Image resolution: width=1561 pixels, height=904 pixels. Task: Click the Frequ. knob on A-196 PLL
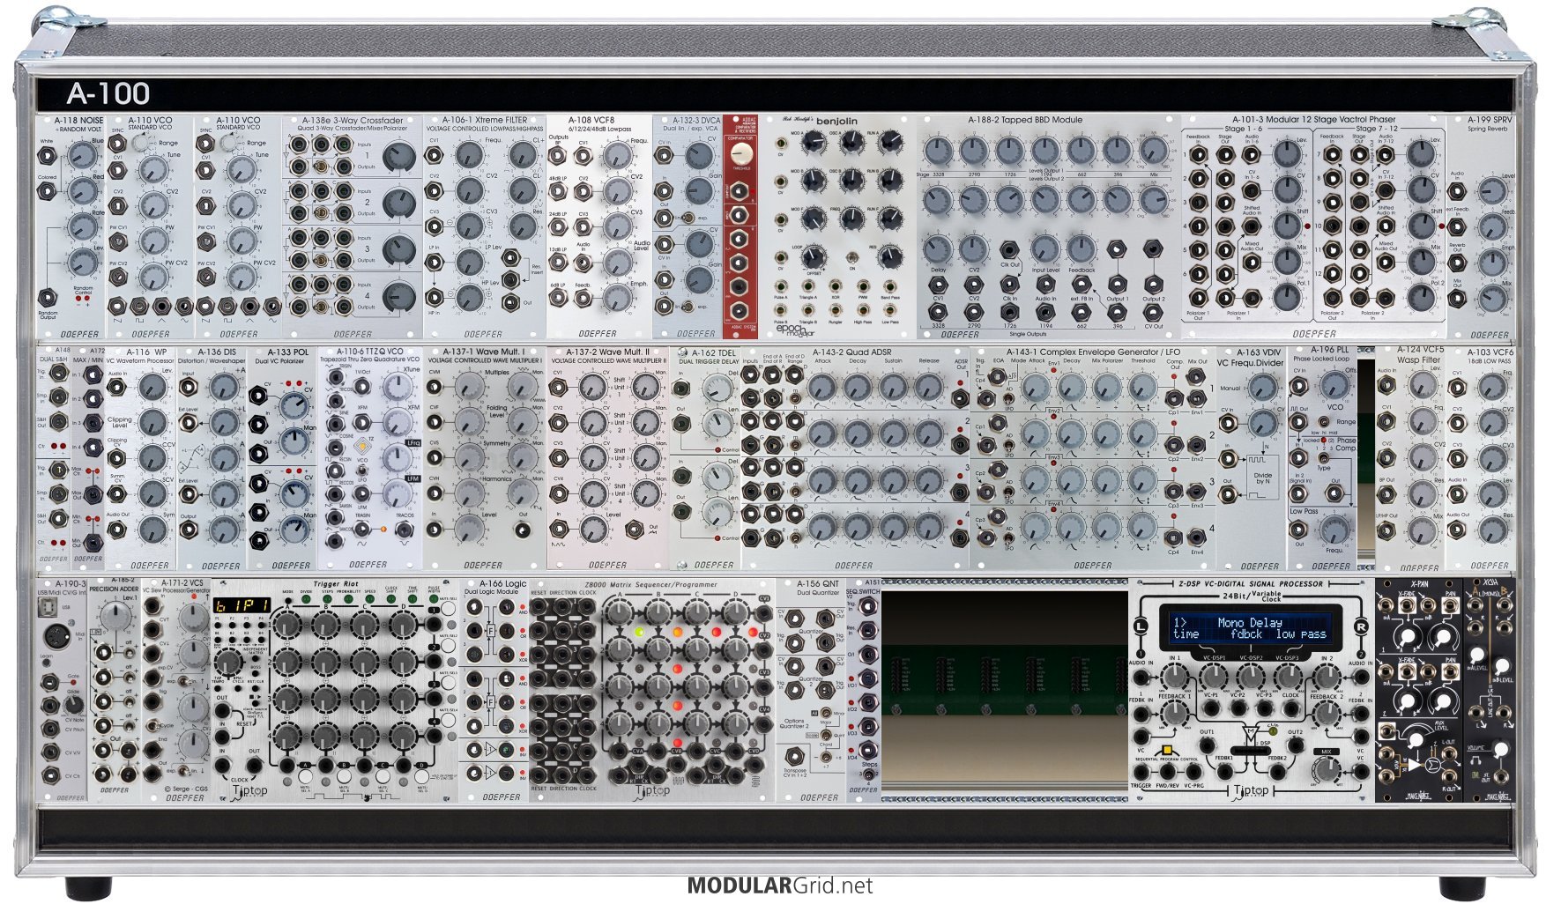coord(1334,530)
